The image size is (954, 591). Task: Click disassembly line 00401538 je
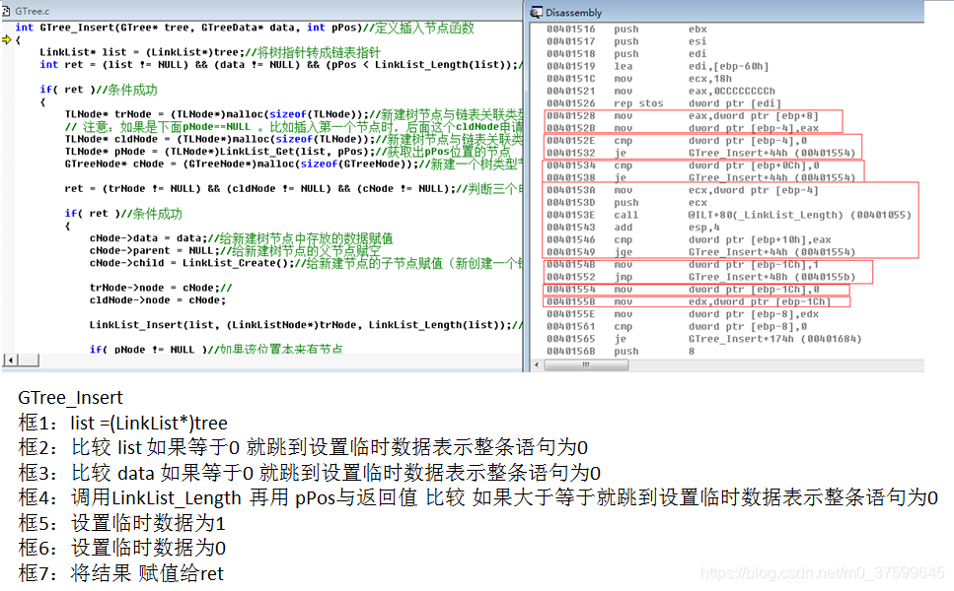tap(700, 178)
